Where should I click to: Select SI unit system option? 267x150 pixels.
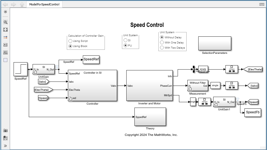tap(125, 40)
